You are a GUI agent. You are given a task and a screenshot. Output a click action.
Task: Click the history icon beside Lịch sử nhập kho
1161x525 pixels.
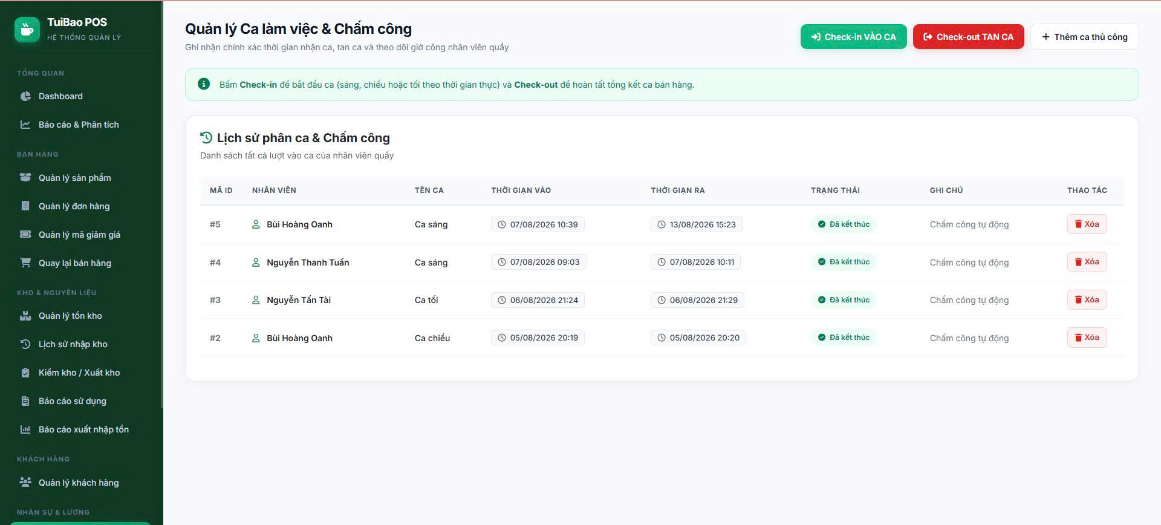click(25, 344)
